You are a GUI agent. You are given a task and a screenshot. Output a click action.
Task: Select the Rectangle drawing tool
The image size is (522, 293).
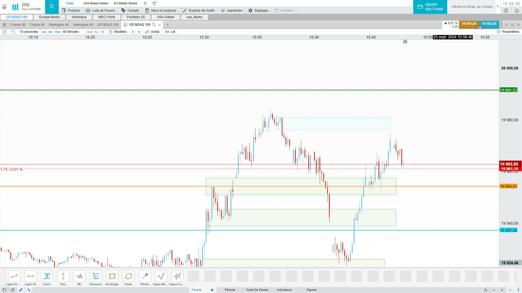point(112,276)
